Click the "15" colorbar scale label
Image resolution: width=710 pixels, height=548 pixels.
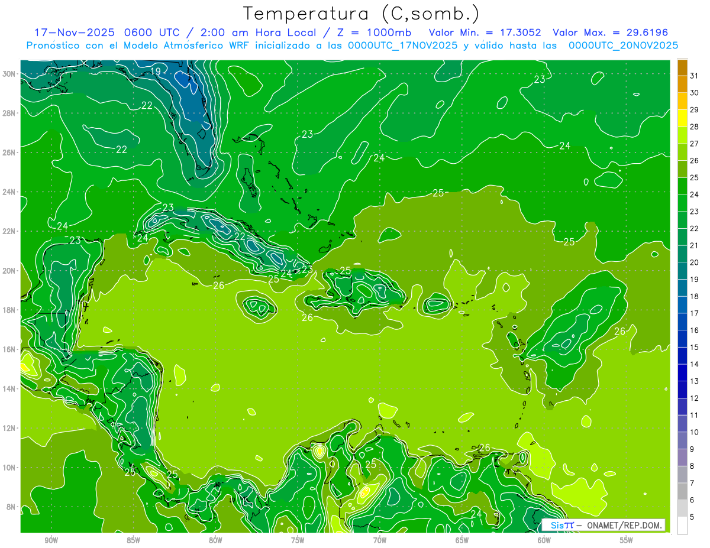tap(695, 347)
